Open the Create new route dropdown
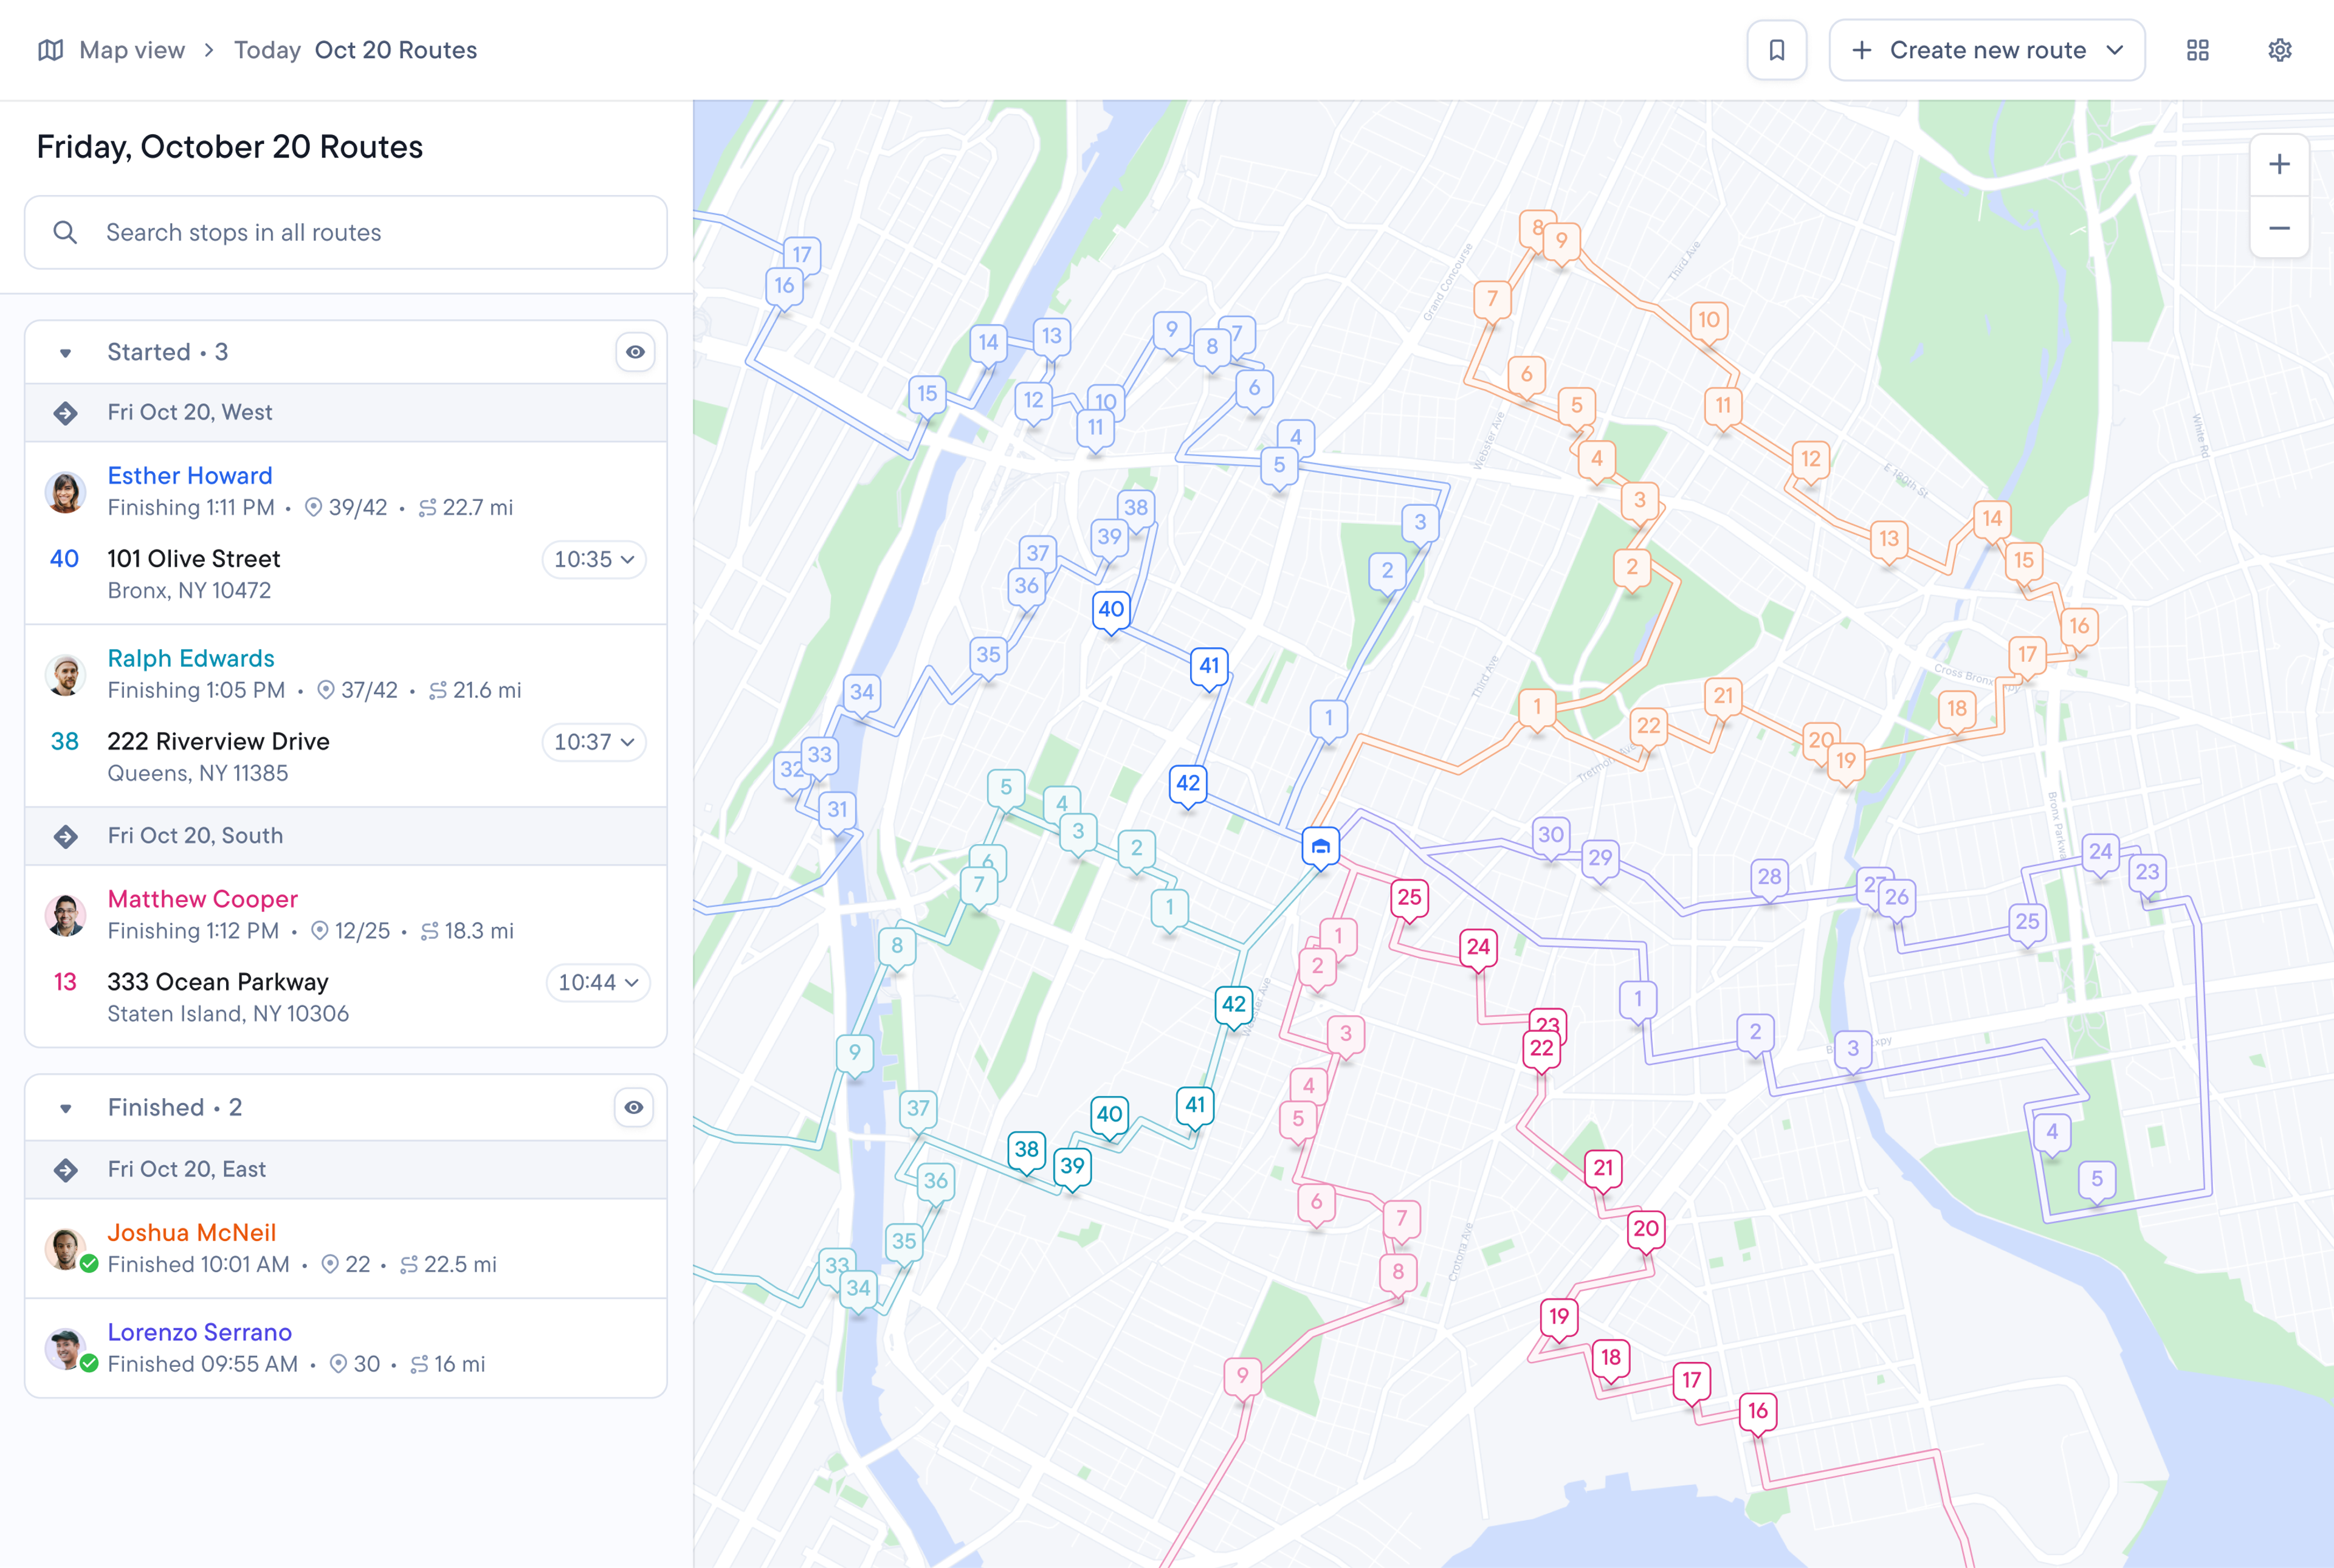Screen dimensions: 2334x1568 1986,50
